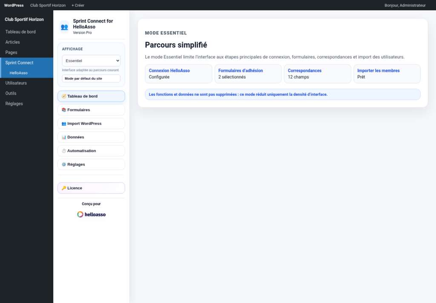Click the AFFICHAGE section label

tap(72, 49)
